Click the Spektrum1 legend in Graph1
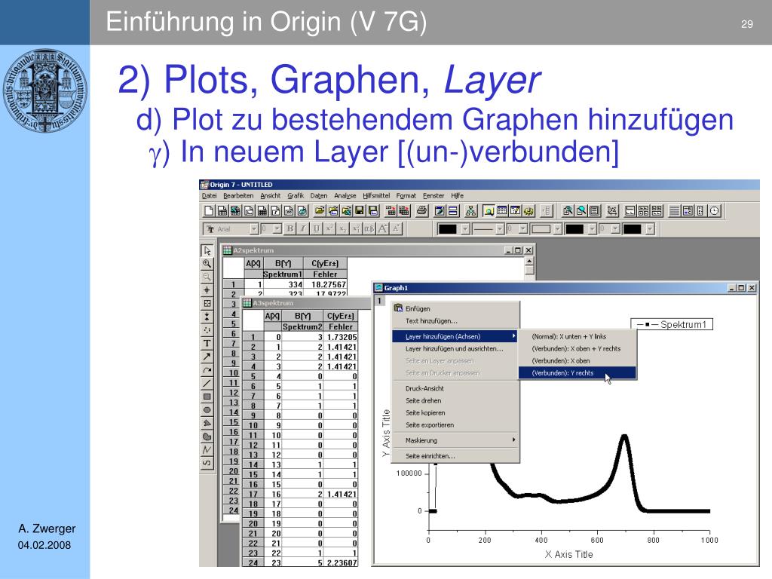The width and height of the screenshot is (772, 579). coord(672,324)
